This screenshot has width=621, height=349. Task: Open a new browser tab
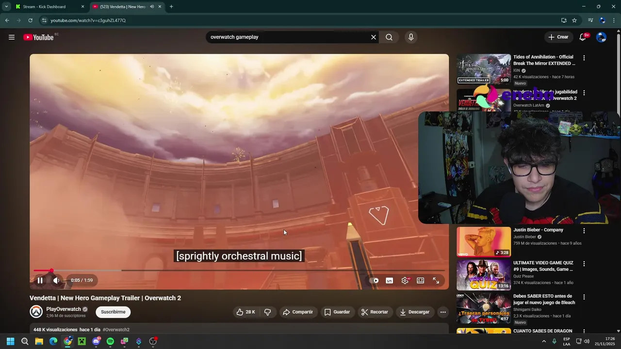pyautogui.click(x=171, y=7)
